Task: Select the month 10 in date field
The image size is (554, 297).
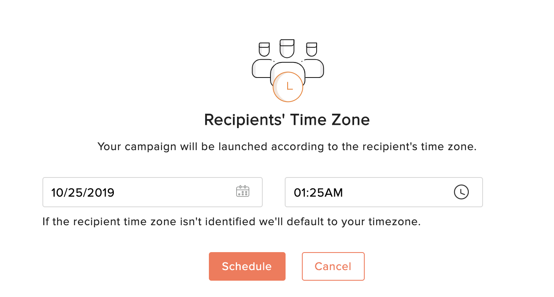Action: [57, 192]
